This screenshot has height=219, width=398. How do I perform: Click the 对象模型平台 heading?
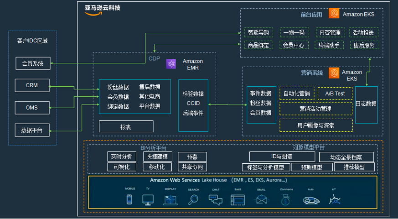click(308, 147)
